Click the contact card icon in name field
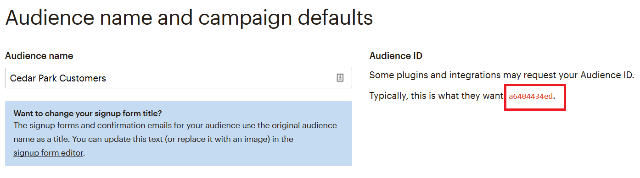 340,78
